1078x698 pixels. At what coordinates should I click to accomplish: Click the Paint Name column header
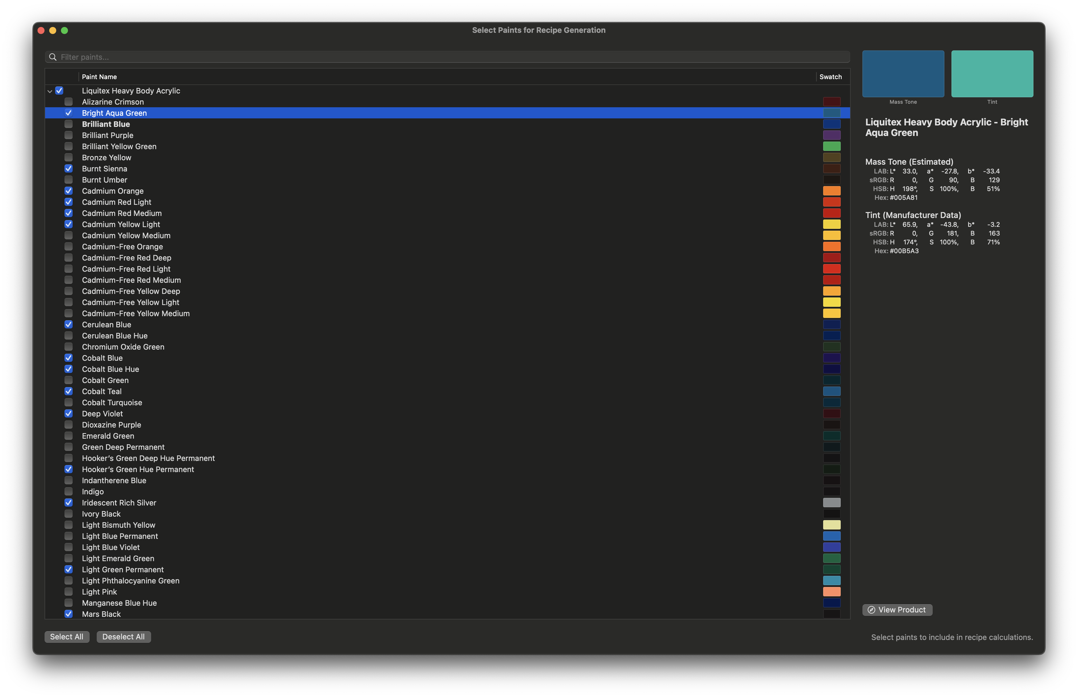point(99,76)
